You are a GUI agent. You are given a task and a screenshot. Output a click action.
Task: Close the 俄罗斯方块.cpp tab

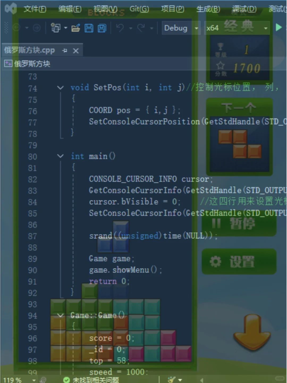tap(76, 51)
